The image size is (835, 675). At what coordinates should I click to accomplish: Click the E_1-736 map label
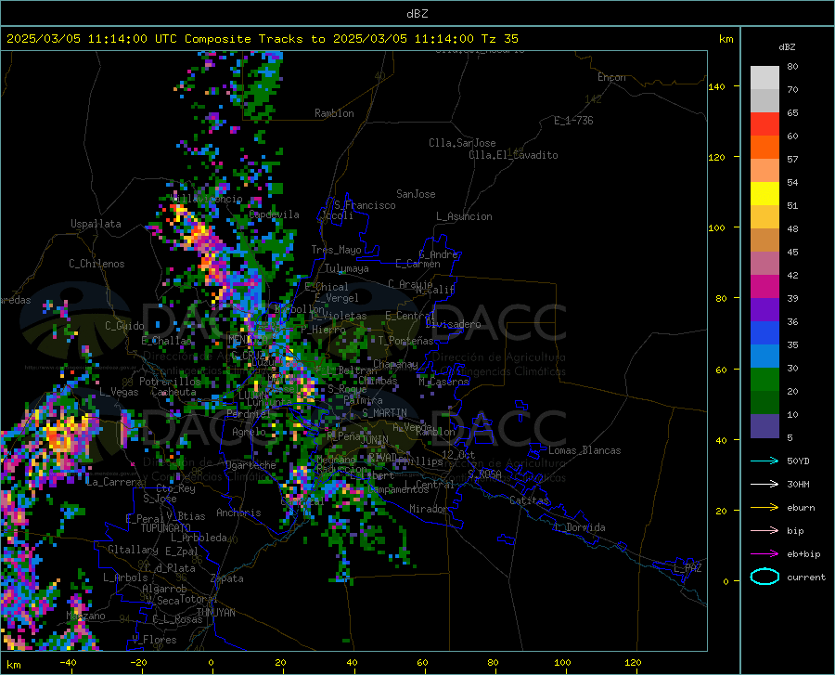coord(573,121)
